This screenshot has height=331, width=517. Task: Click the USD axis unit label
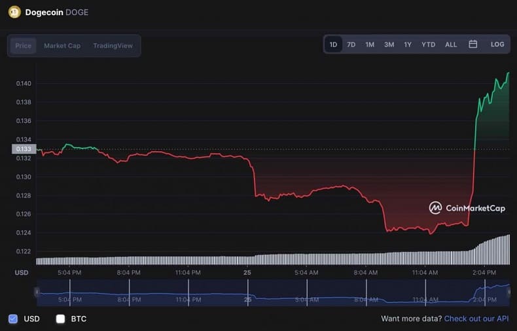point(22,273)
